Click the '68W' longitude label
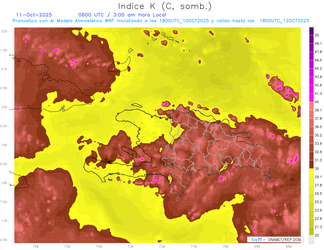 pyautogui.click(x=289, y=246)
